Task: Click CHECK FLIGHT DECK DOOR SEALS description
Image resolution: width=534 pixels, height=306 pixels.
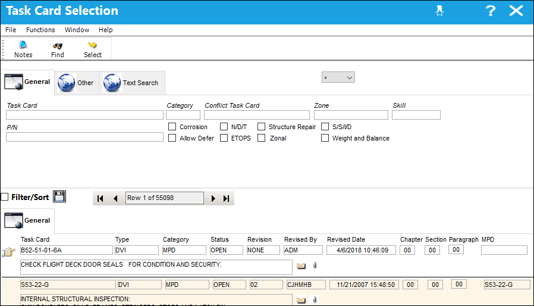Action: (x=156, y=267)
